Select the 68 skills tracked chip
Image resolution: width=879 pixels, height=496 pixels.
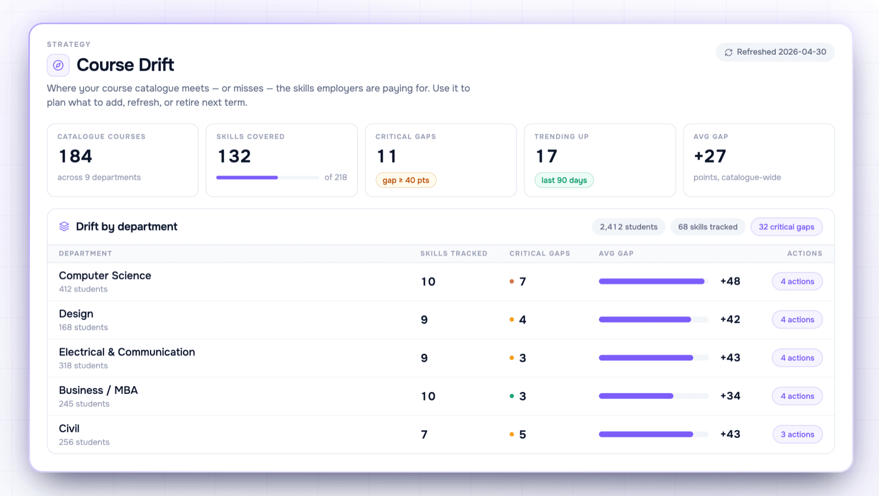[x=708, y=227]
